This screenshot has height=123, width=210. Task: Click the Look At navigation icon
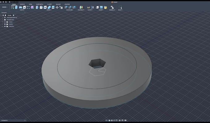pos(110,121)
